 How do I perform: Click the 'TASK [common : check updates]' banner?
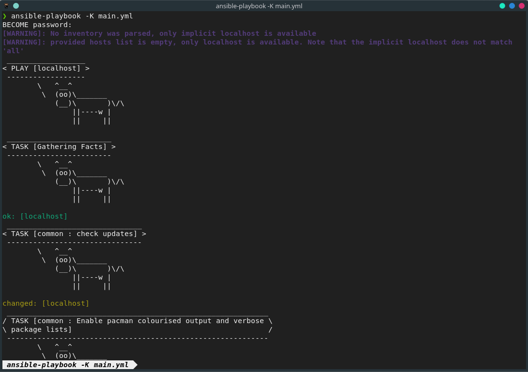point(74,234)
